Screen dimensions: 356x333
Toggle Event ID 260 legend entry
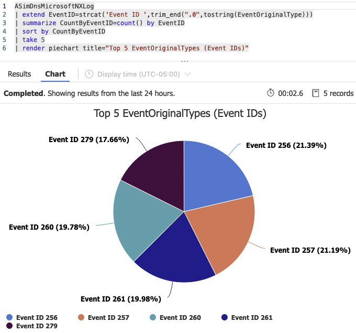click(x=180, y=317)
